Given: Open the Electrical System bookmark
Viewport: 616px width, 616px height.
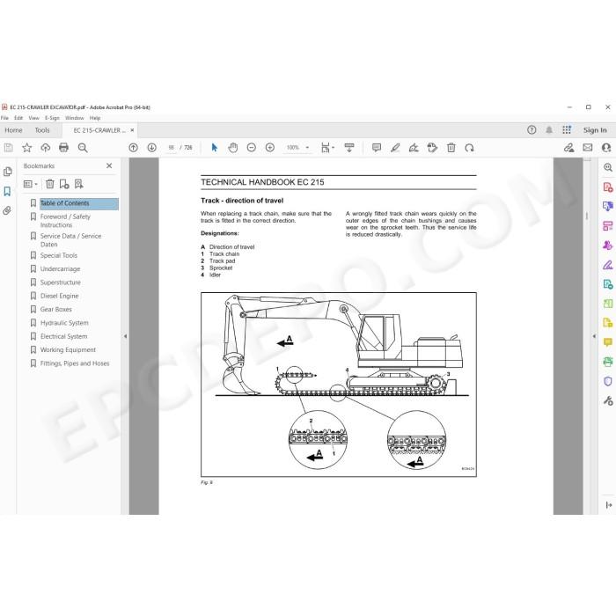Looking at the screenshot, I should click(x=63, y=336).
